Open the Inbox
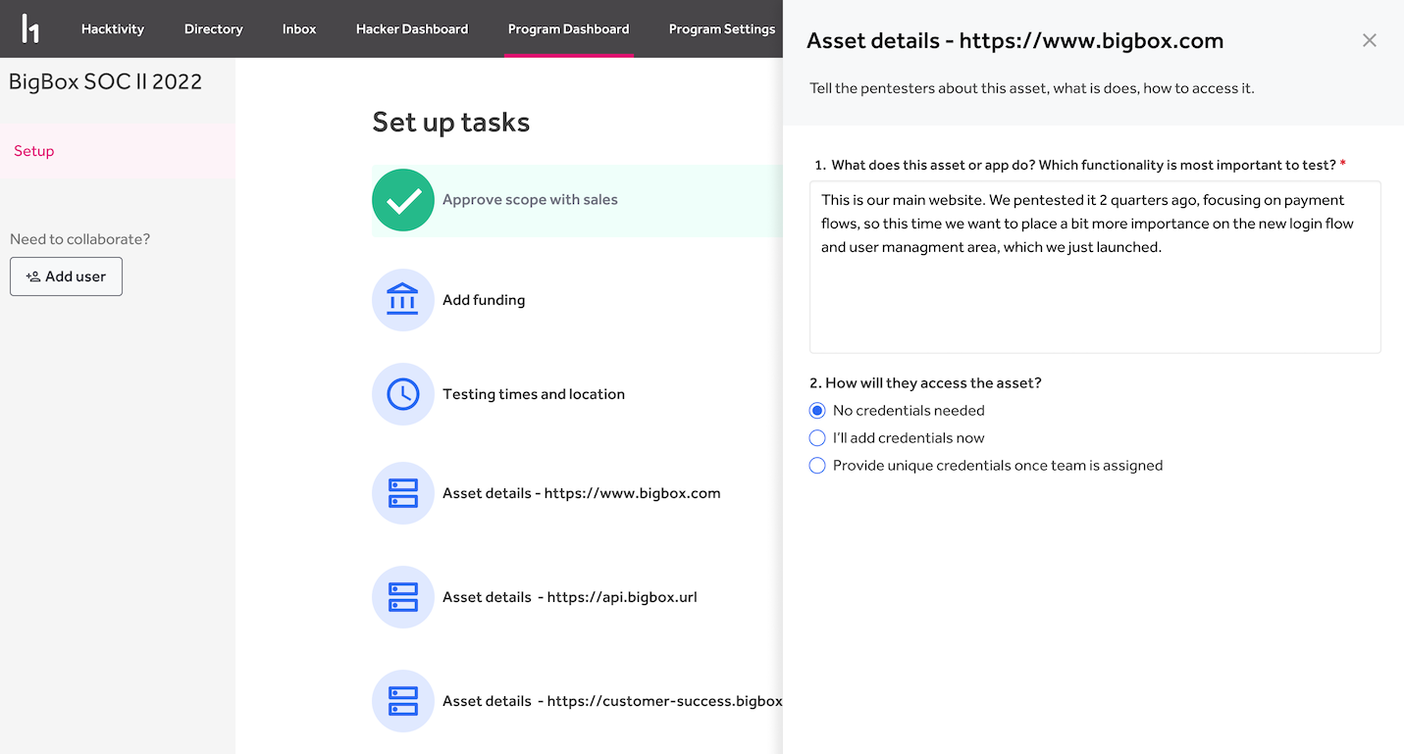 point(299,28)
